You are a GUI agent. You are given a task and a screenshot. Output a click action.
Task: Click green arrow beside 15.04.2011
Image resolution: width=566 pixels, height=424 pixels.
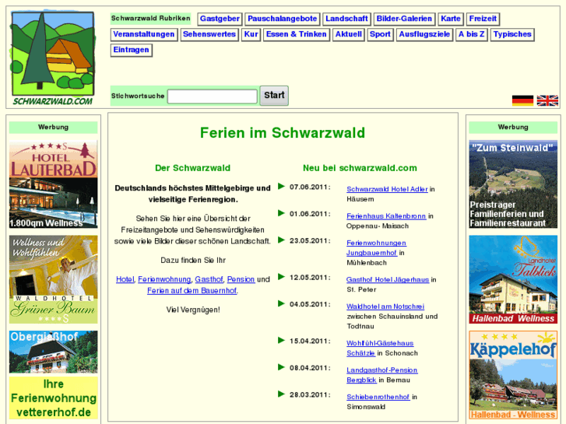pyautogui.click(x=281, y=340)
